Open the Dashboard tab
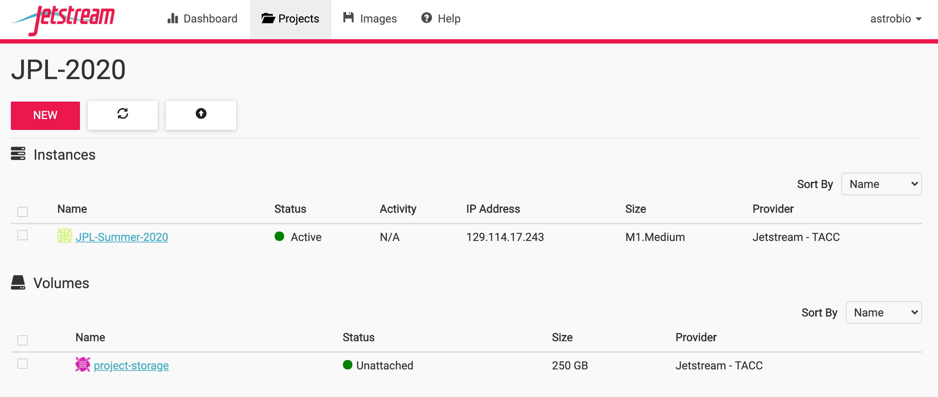938x397 pixels. click(202, 19)
